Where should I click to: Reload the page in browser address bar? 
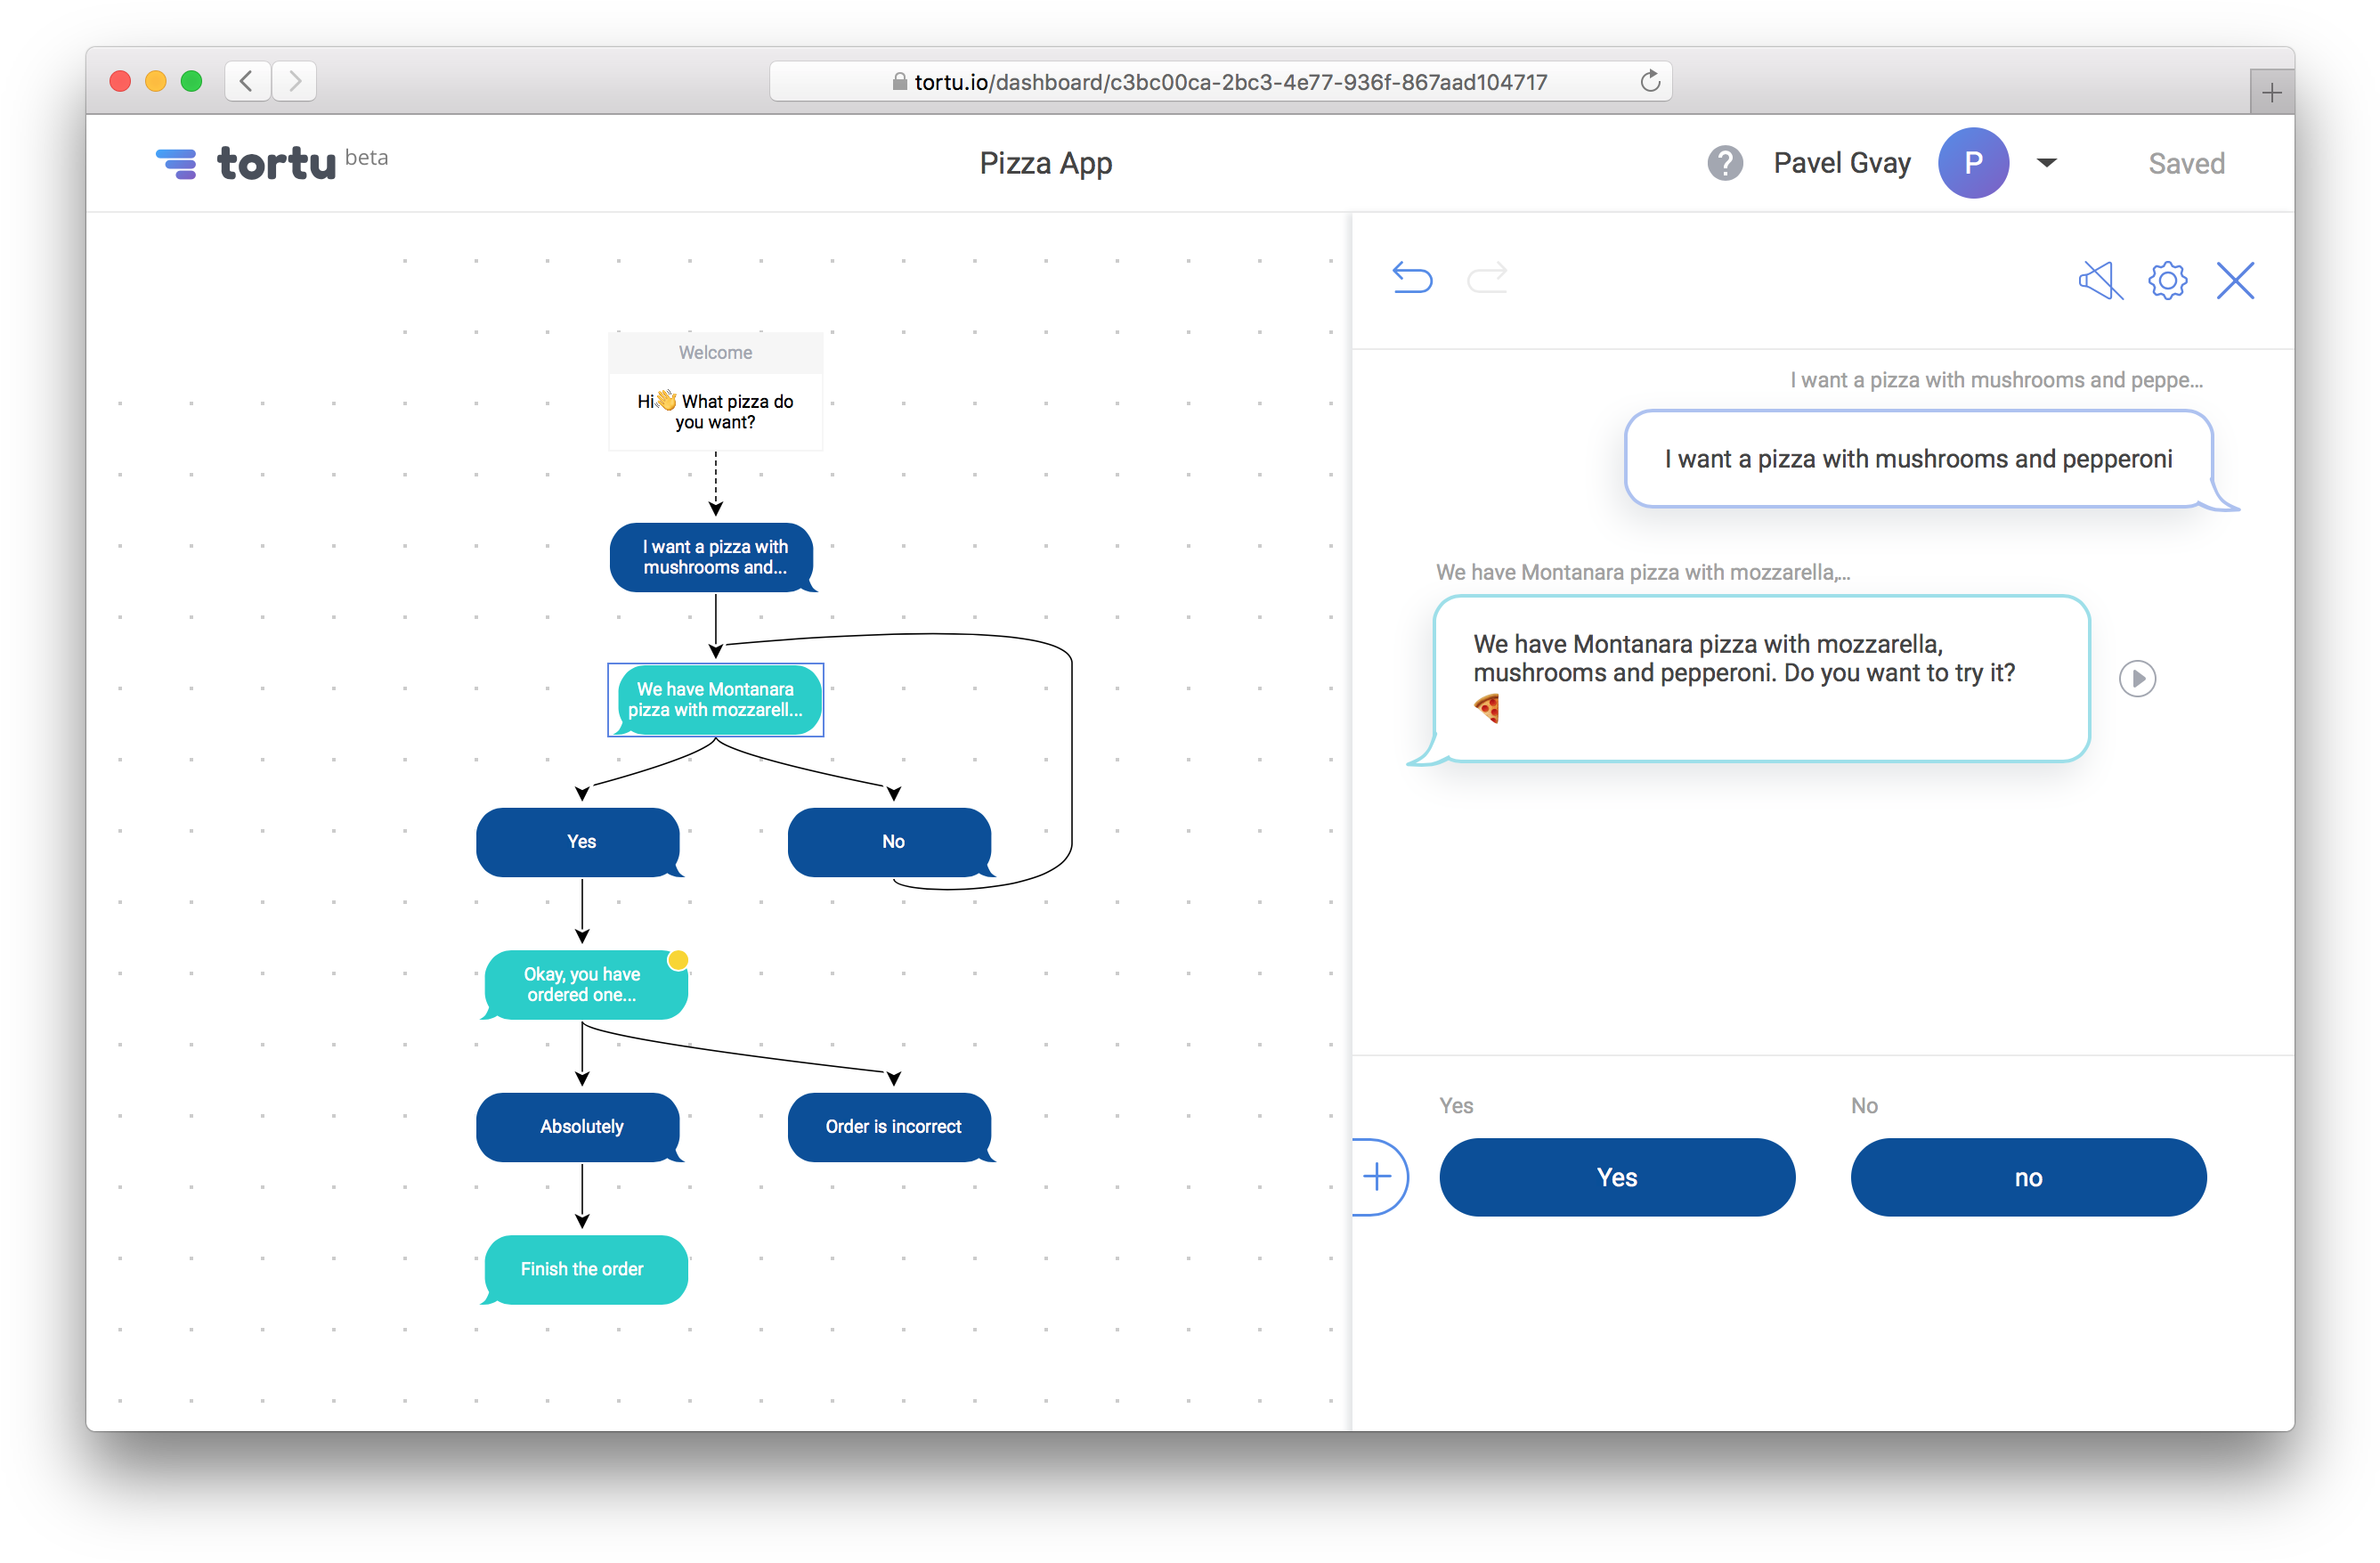1649,81
